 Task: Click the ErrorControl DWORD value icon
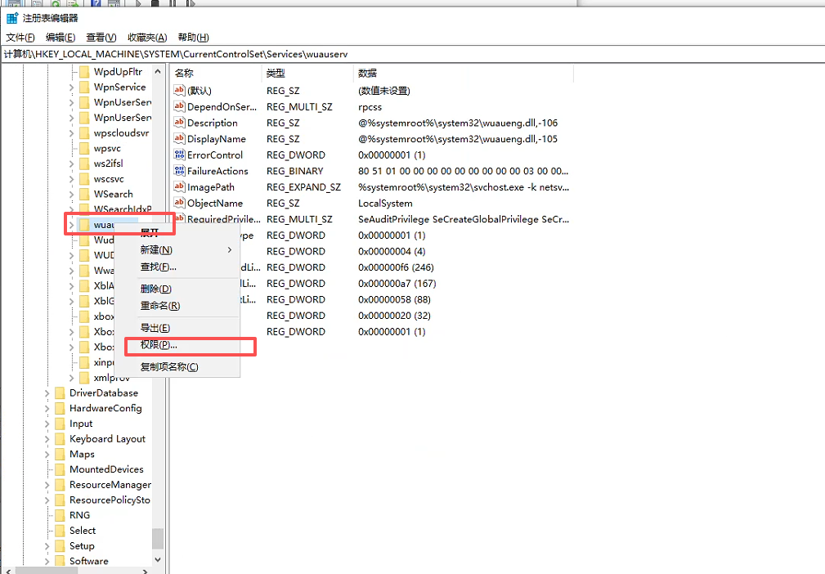(x=180, y=155)
